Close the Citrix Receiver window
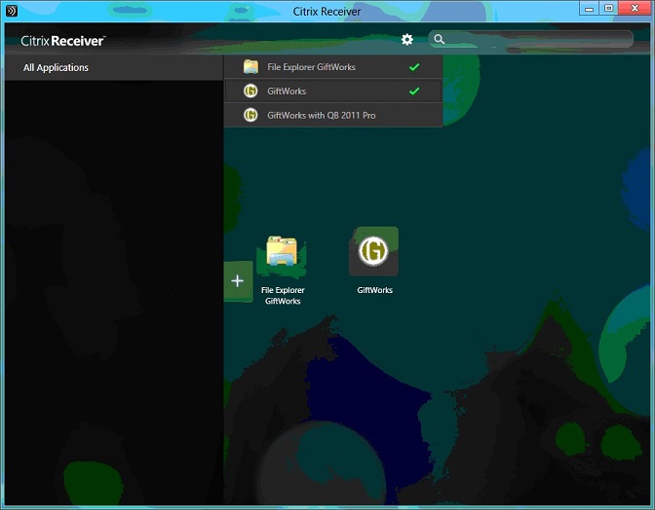The image size is (655, 510). (635, 9)
